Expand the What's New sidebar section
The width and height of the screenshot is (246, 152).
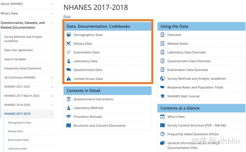click(x=52, y=13)
